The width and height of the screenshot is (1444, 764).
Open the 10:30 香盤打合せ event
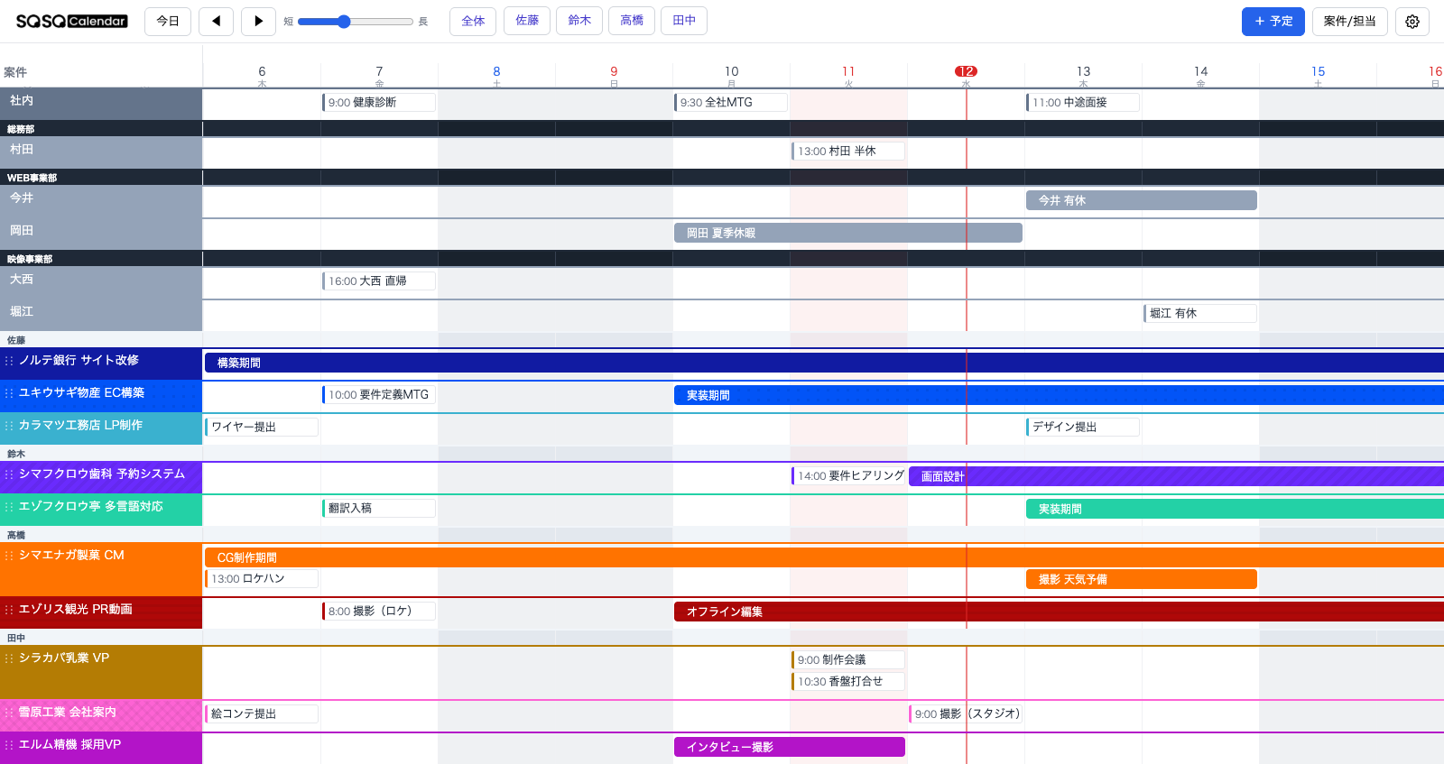point(848,681)
